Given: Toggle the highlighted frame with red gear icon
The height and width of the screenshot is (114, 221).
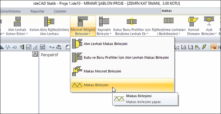Looking at the screenshot, I should 214,47.
